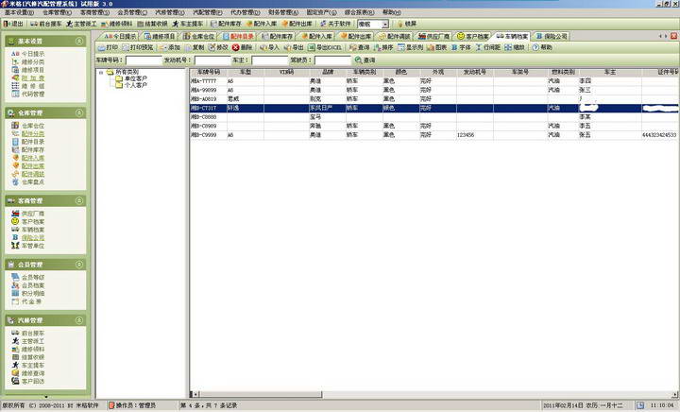680x412 pixels.
Task: Open the 仓库管理 menu
Action: tap(57, 12)
